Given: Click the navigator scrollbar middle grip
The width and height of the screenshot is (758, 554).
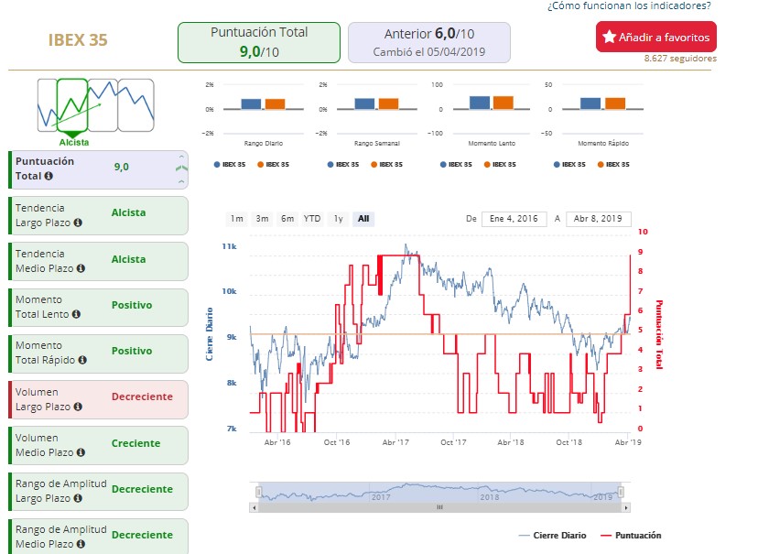Looking at the screenshot, I should click(440, 507).
